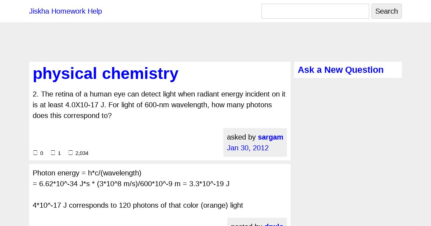Click the equation line with 3.3*10^-19 J
Image resolution: width=431 pixels, height=226 pixels.
tap(131, 184)
